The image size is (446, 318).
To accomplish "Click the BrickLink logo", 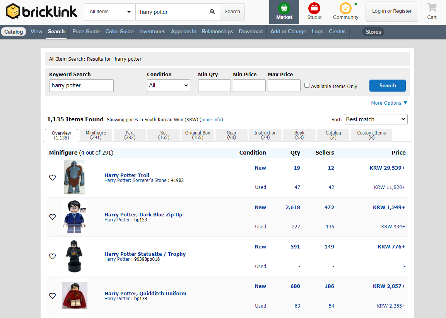I will click(41, 12).
